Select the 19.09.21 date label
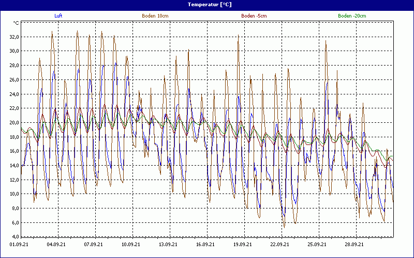The width and height of the screenshot is (414, 258). [243, 245]
